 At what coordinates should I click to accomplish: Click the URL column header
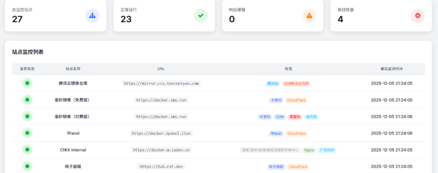pos(161,68)
